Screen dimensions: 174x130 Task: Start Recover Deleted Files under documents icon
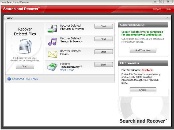pos(25,66)
